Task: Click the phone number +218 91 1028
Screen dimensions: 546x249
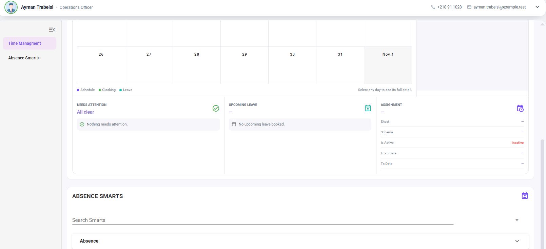Action: point(449,7)
